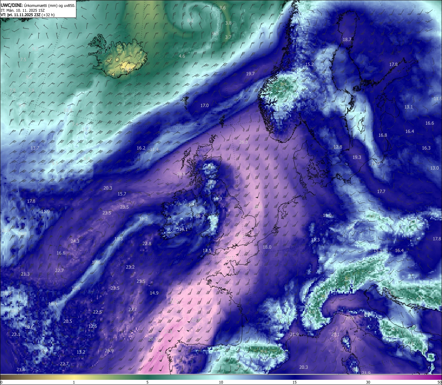Click the map value '18.0'

click(x=267, y=247)
